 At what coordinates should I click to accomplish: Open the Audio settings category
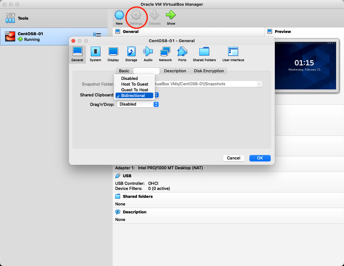[148, 54]
